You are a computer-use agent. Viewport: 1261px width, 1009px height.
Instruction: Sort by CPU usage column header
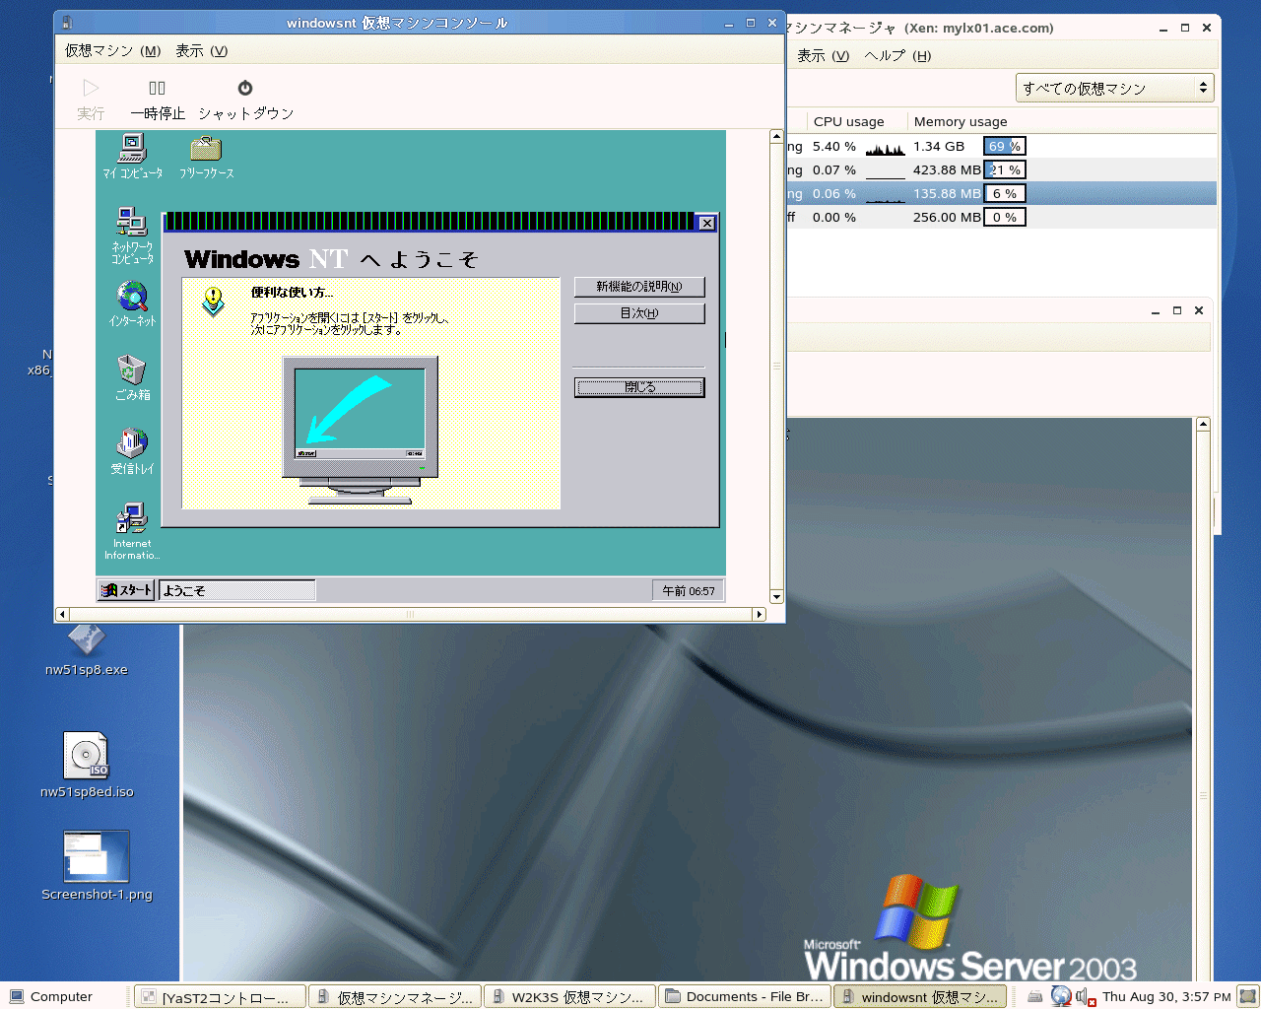point(848,121)
